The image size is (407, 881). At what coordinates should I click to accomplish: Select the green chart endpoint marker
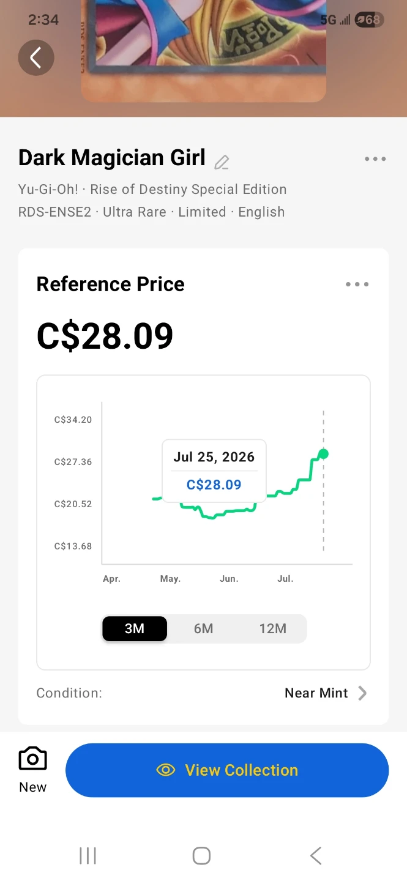(x=324, y=453)
